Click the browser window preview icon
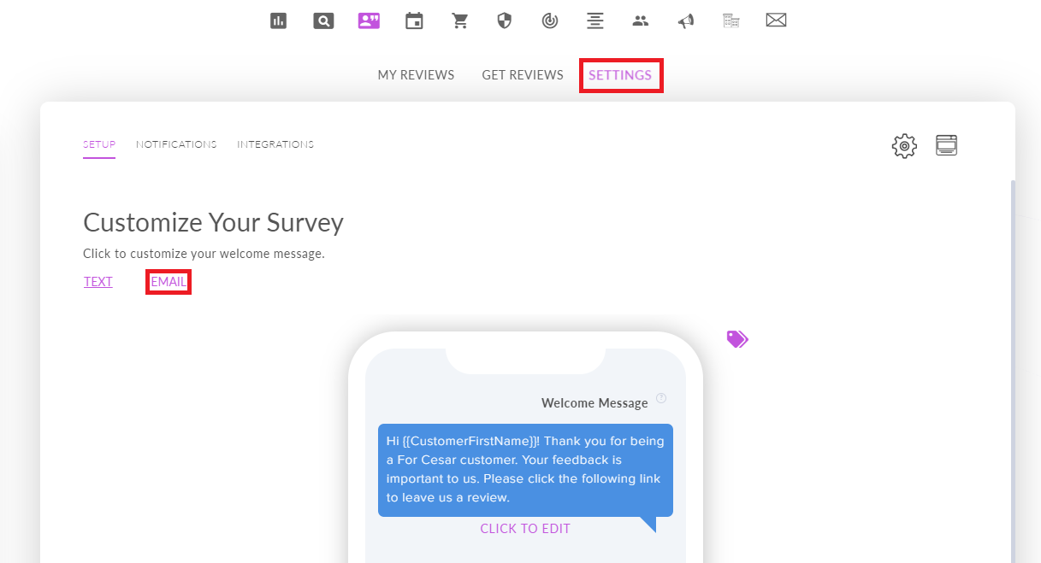Image resolution: width=1041 pixels, height=563 pixels. point(946,145)
